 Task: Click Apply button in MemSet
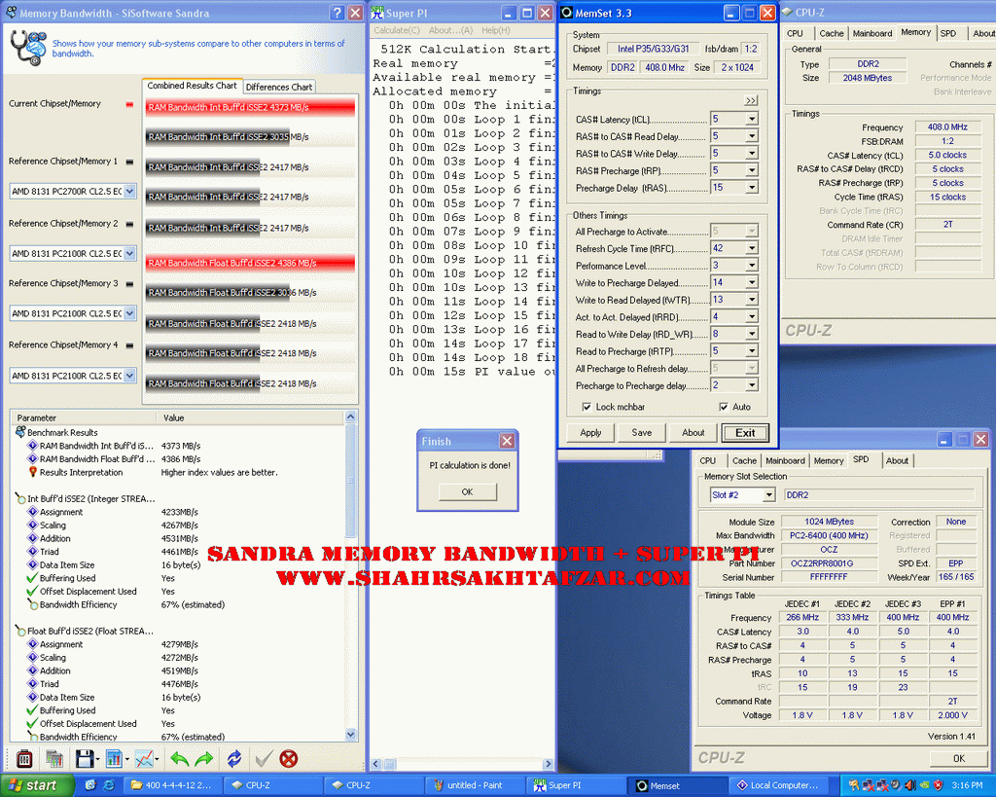click(x=590, y=432)
